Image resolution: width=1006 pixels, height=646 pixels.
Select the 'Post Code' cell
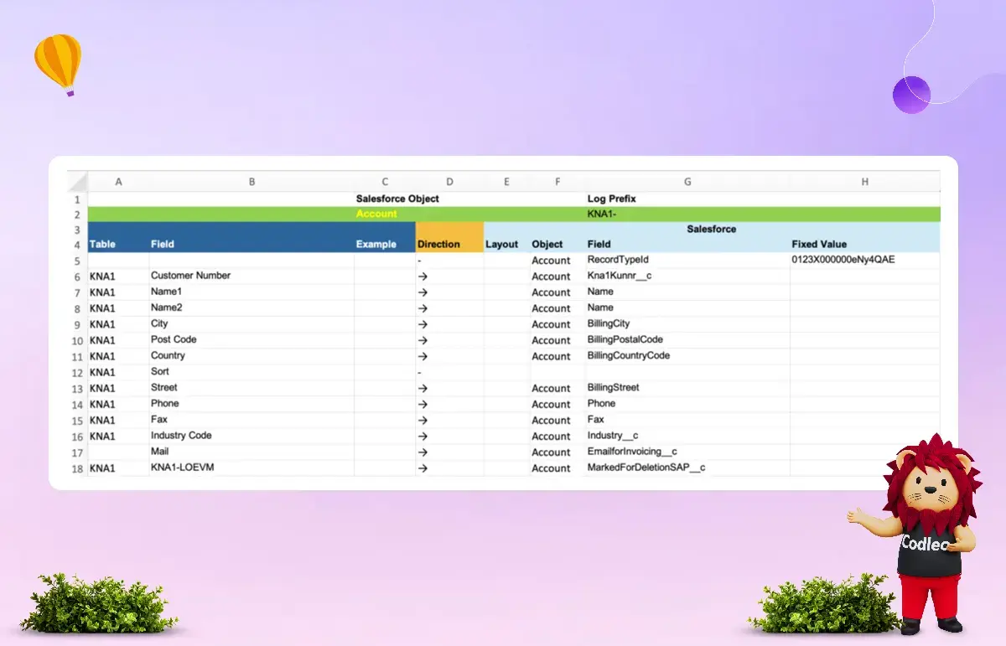coord(251,340)
